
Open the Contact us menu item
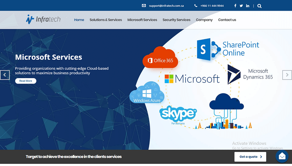(227, 20)
